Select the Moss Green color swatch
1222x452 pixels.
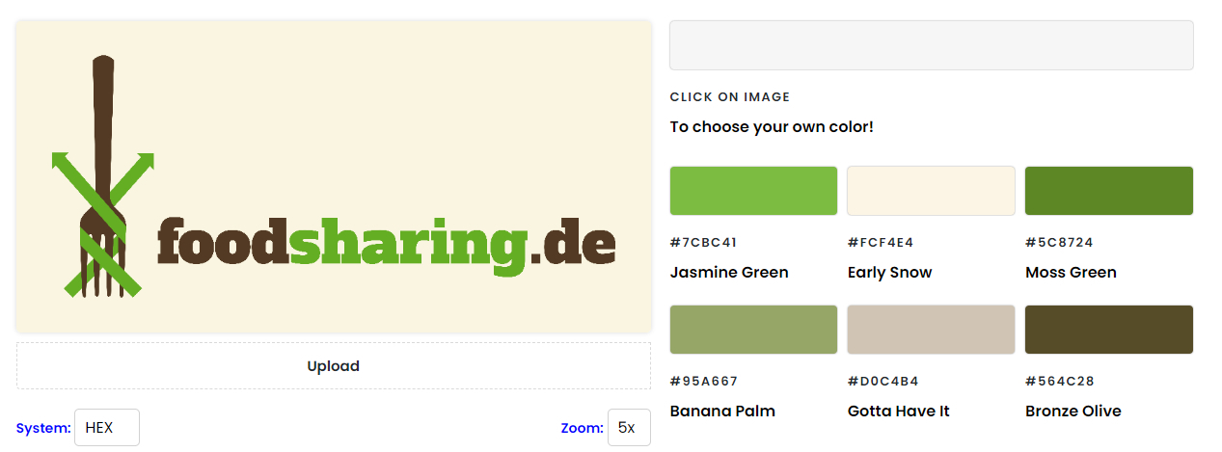pos(1108,191)
